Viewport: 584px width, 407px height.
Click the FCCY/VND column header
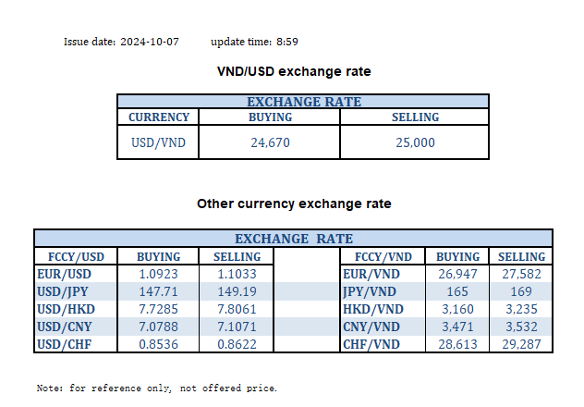click(383, 256)
